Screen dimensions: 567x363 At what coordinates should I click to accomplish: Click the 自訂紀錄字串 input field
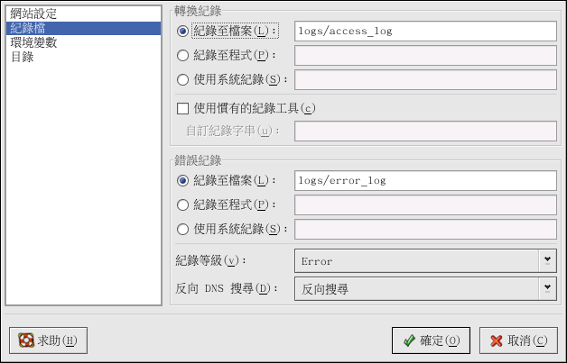point(424,132)
